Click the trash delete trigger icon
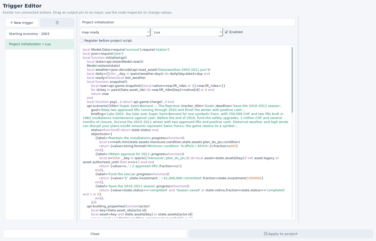Image resolution: width=376 pixels, height=241 pixels. [x=57, y=23]
